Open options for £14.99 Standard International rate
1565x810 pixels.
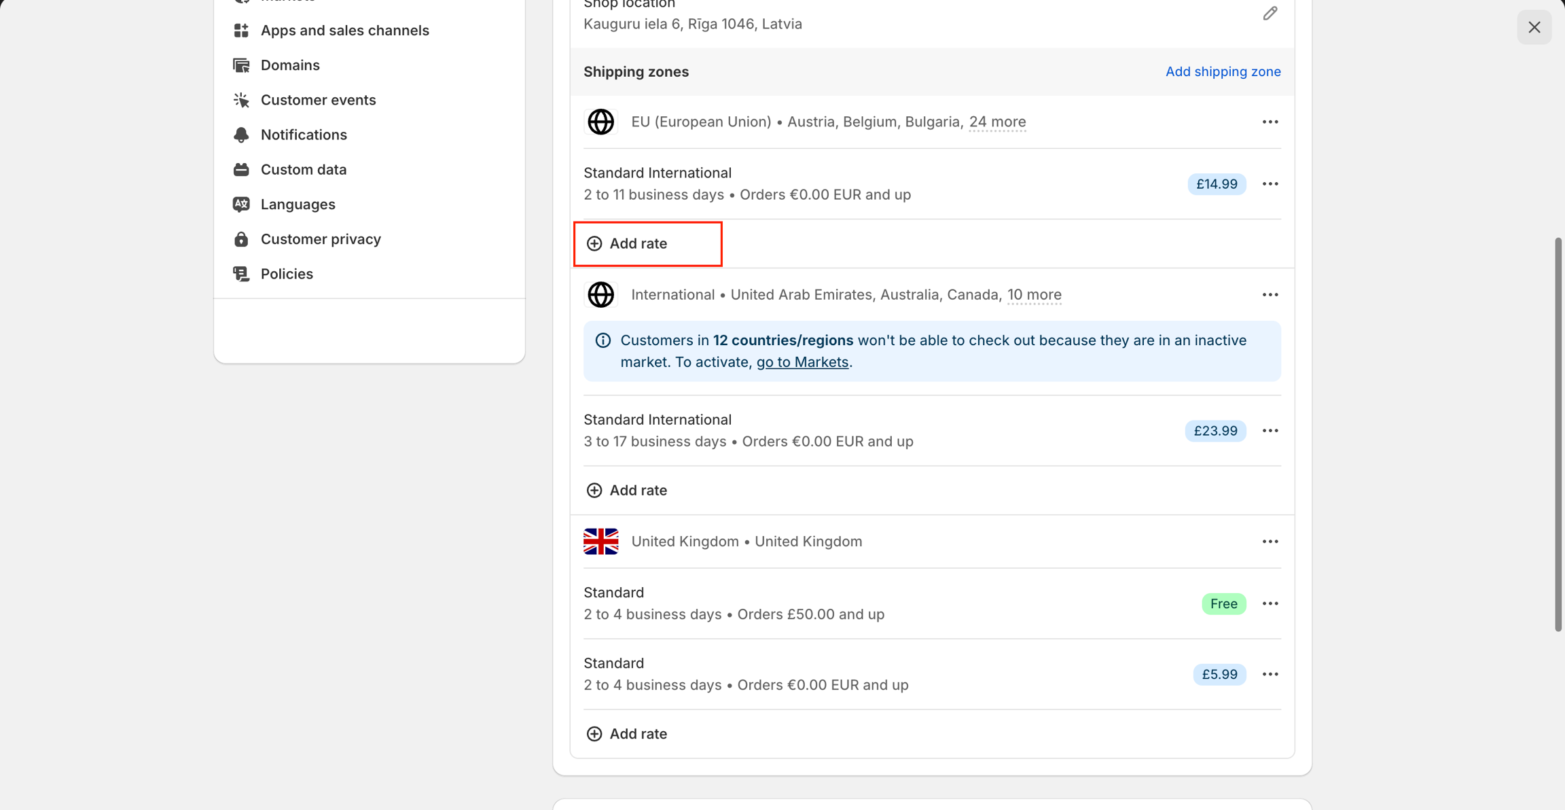coord(1270,184)
